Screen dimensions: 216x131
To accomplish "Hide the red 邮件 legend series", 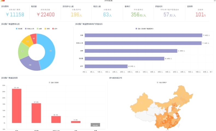I will pos(53,28).
